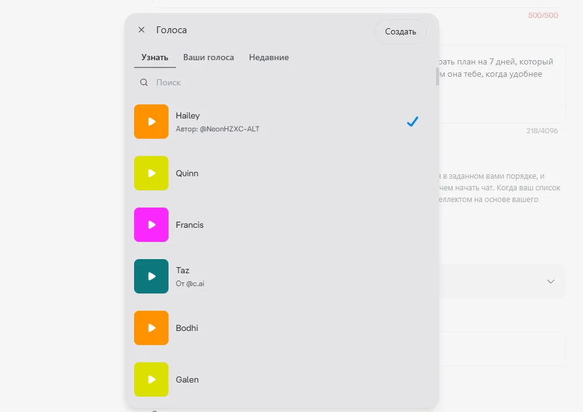Click the Создать button
Viewport: 583px width, 412px height.
[x=400, y=31]
